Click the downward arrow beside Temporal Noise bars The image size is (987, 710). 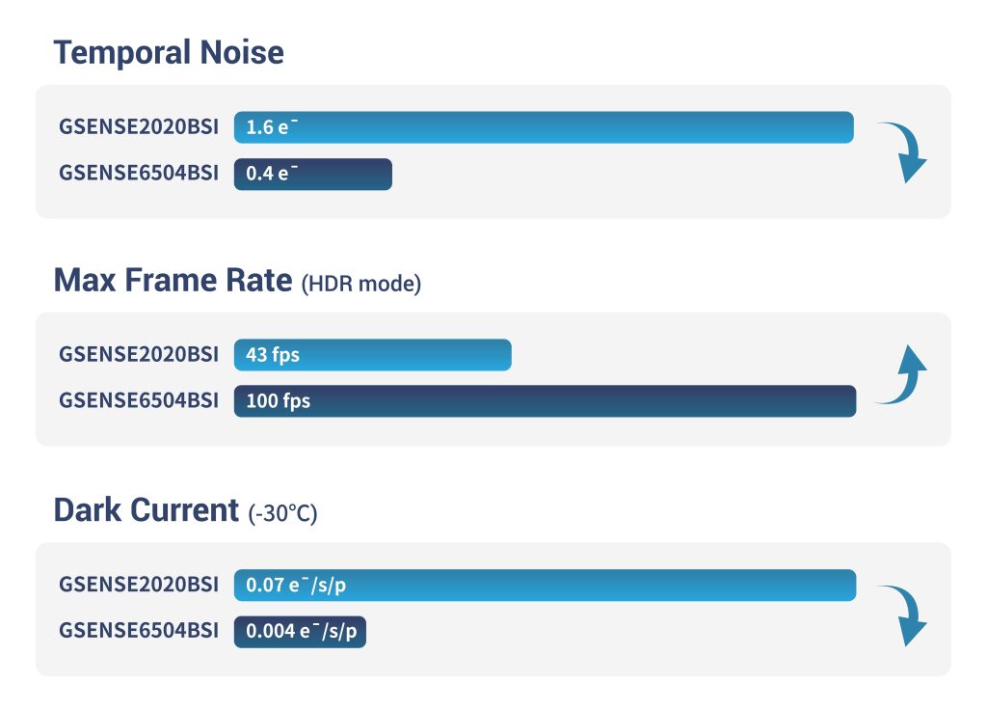[903, 152]
